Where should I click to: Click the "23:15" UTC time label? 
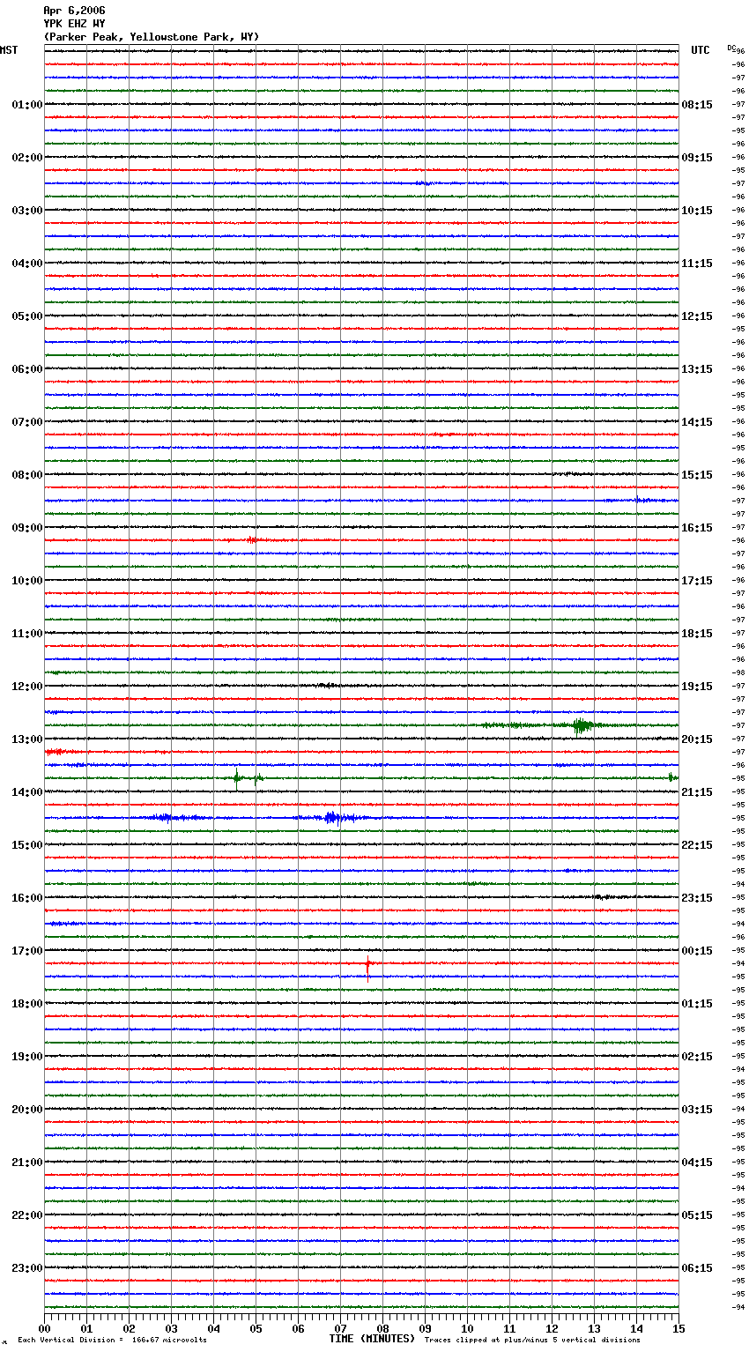pos(697,898)
